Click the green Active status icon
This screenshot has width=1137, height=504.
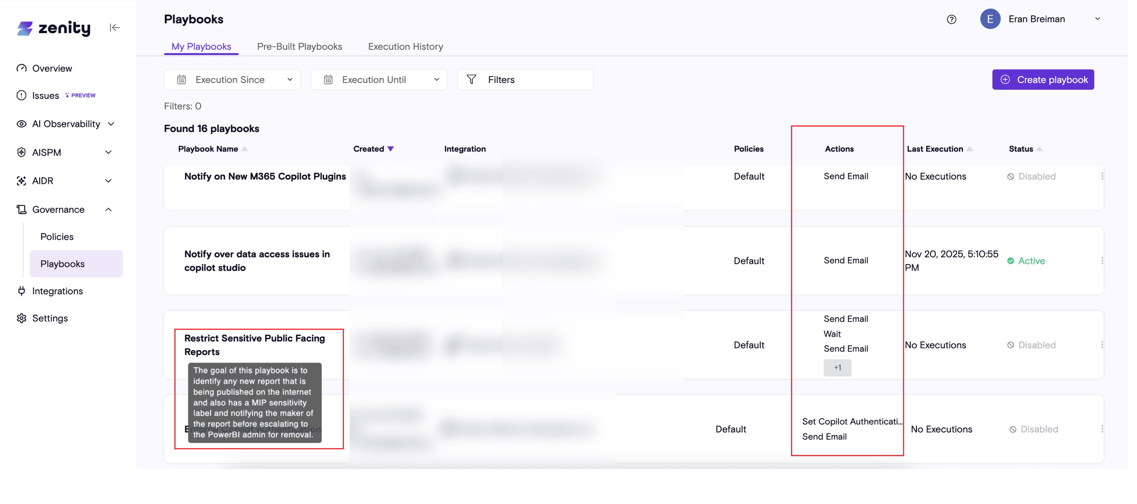coord(1010,261)
